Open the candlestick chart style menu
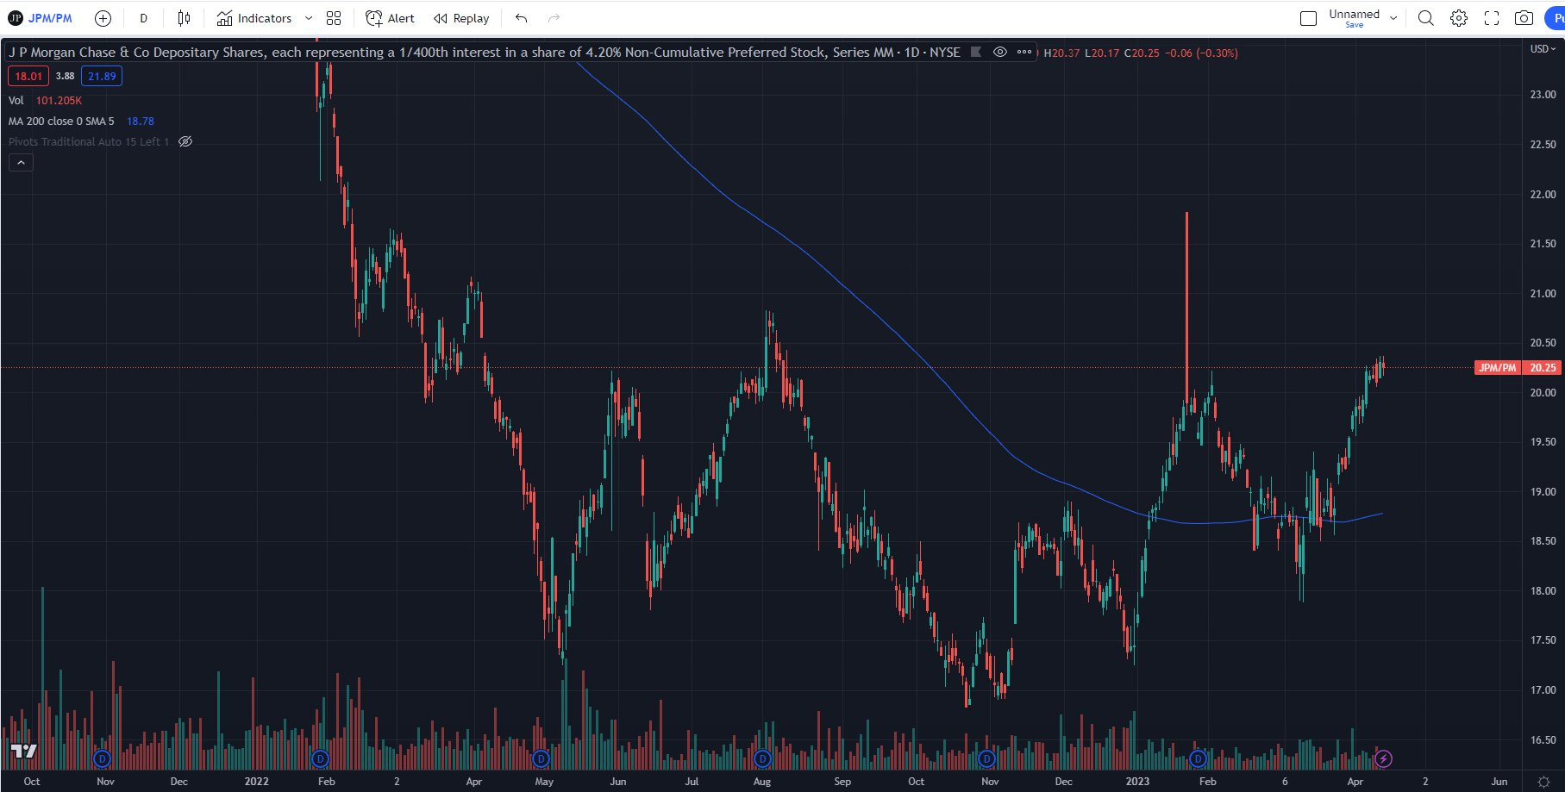This screenshot has height=792, width=1565. [184, 18]
